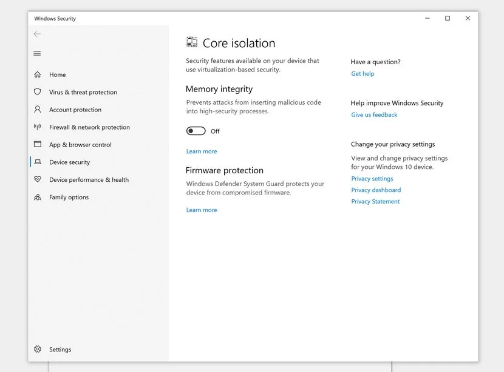Click the Home house icon
Image resolution: width=504 pixels, height=372 pixels.
click(38, 75)
